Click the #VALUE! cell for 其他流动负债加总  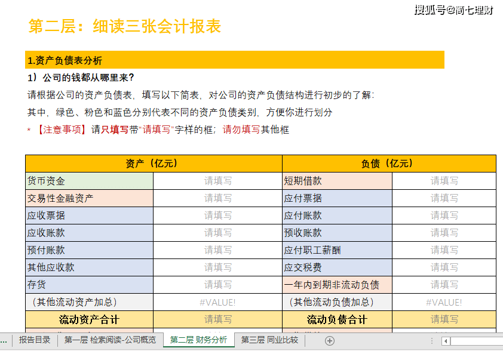pos(444,302)
